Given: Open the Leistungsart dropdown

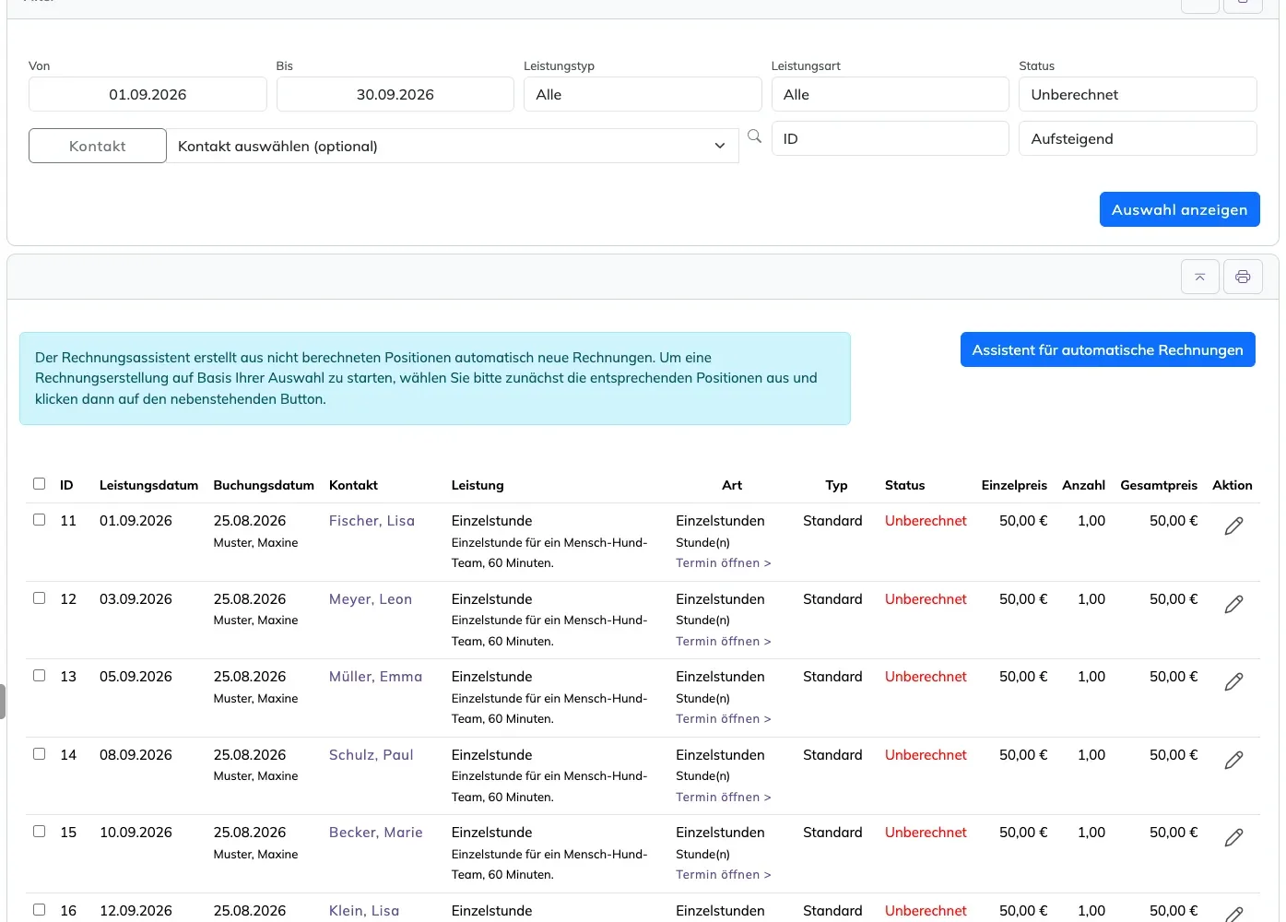Looking at the screenshot, I should point(890,94).
